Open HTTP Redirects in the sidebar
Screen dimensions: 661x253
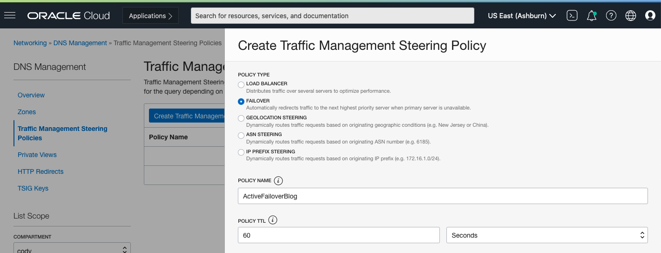coord(40,171)
